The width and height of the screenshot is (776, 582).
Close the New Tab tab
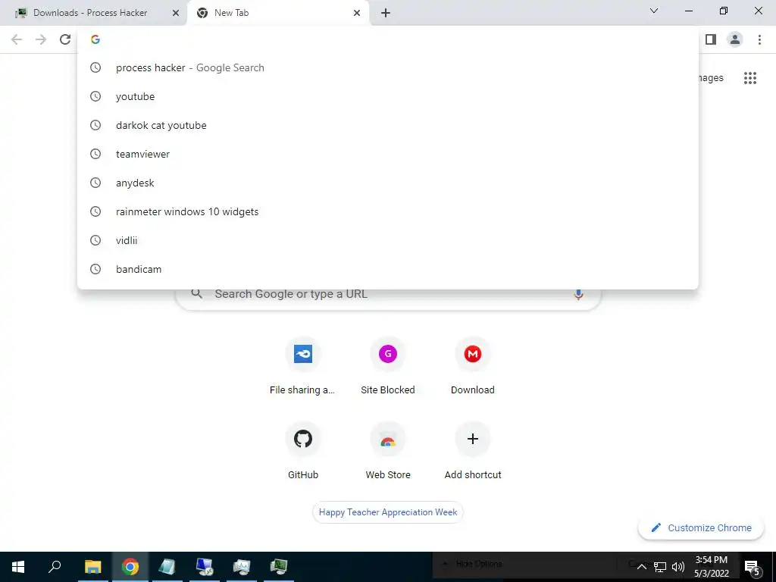click(x=357, y=14)
